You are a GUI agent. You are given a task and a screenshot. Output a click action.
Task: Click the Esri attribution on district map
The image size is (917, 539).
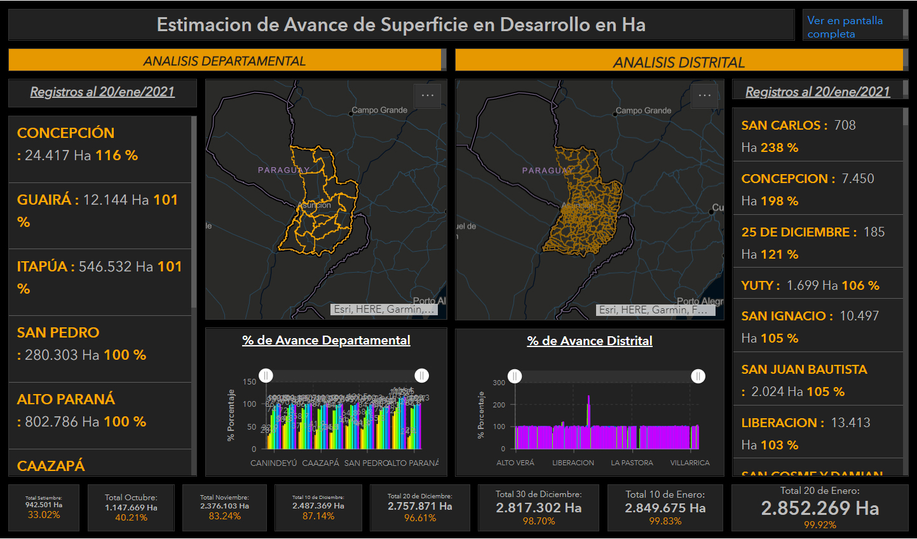[x=656, y=310]
